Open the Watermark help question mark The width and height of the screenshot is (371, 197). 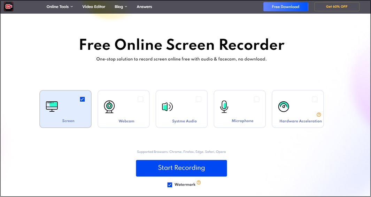[199, 182]
